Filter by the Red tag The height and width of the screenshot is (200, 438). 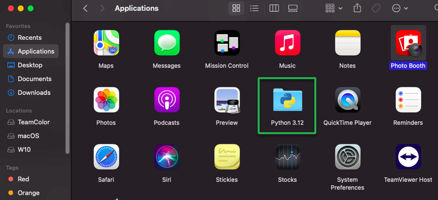pyautogui.click(x=31, y=179)
